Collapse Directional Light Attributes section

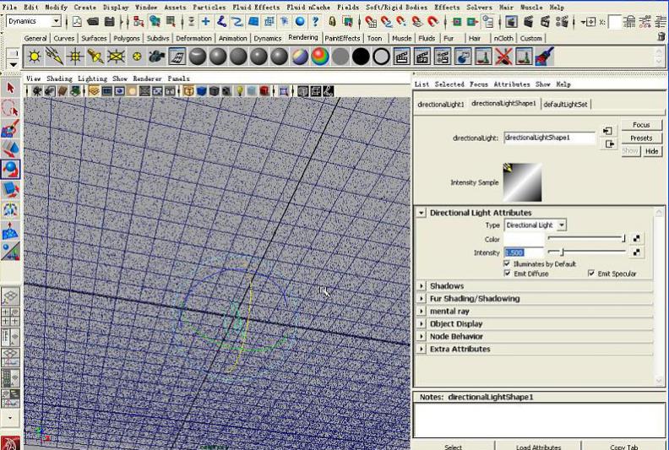point(422,213)
